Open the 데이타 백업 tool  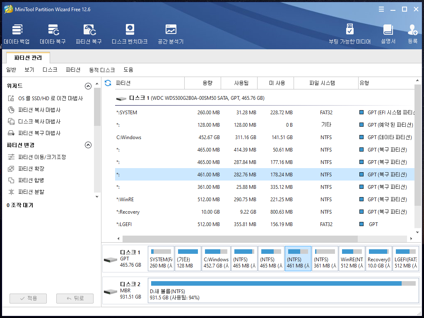[x=17, y=34]
